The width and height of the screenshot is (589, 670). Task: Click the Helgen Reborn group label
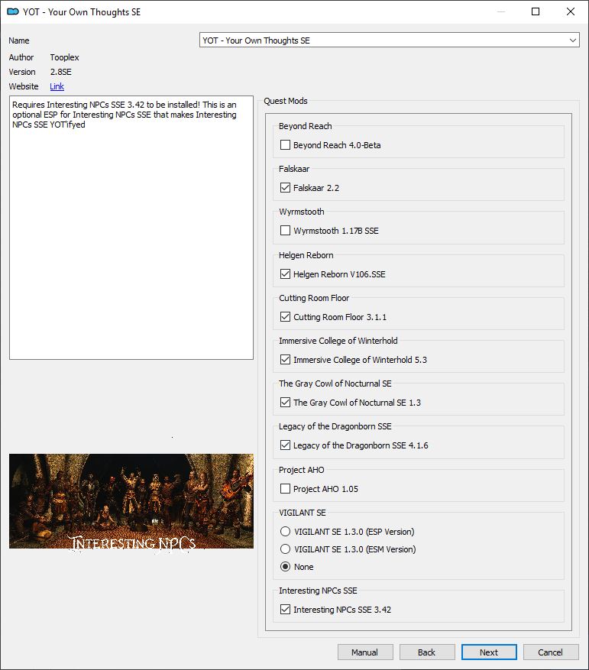pyautogui.click(x=306, y=255)
